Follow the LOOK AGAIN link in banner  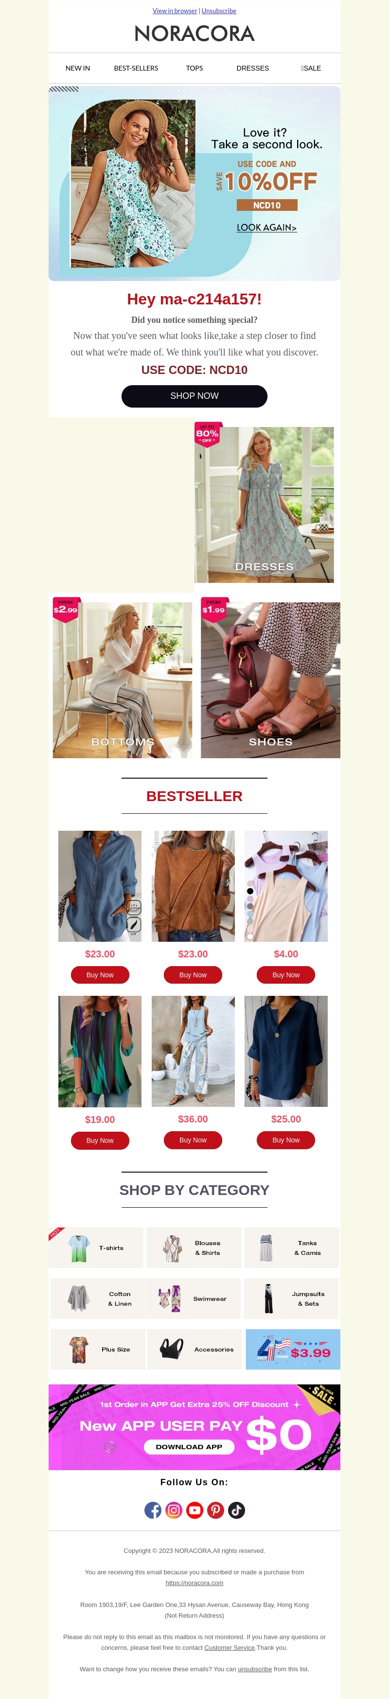[x=266, y=227]
